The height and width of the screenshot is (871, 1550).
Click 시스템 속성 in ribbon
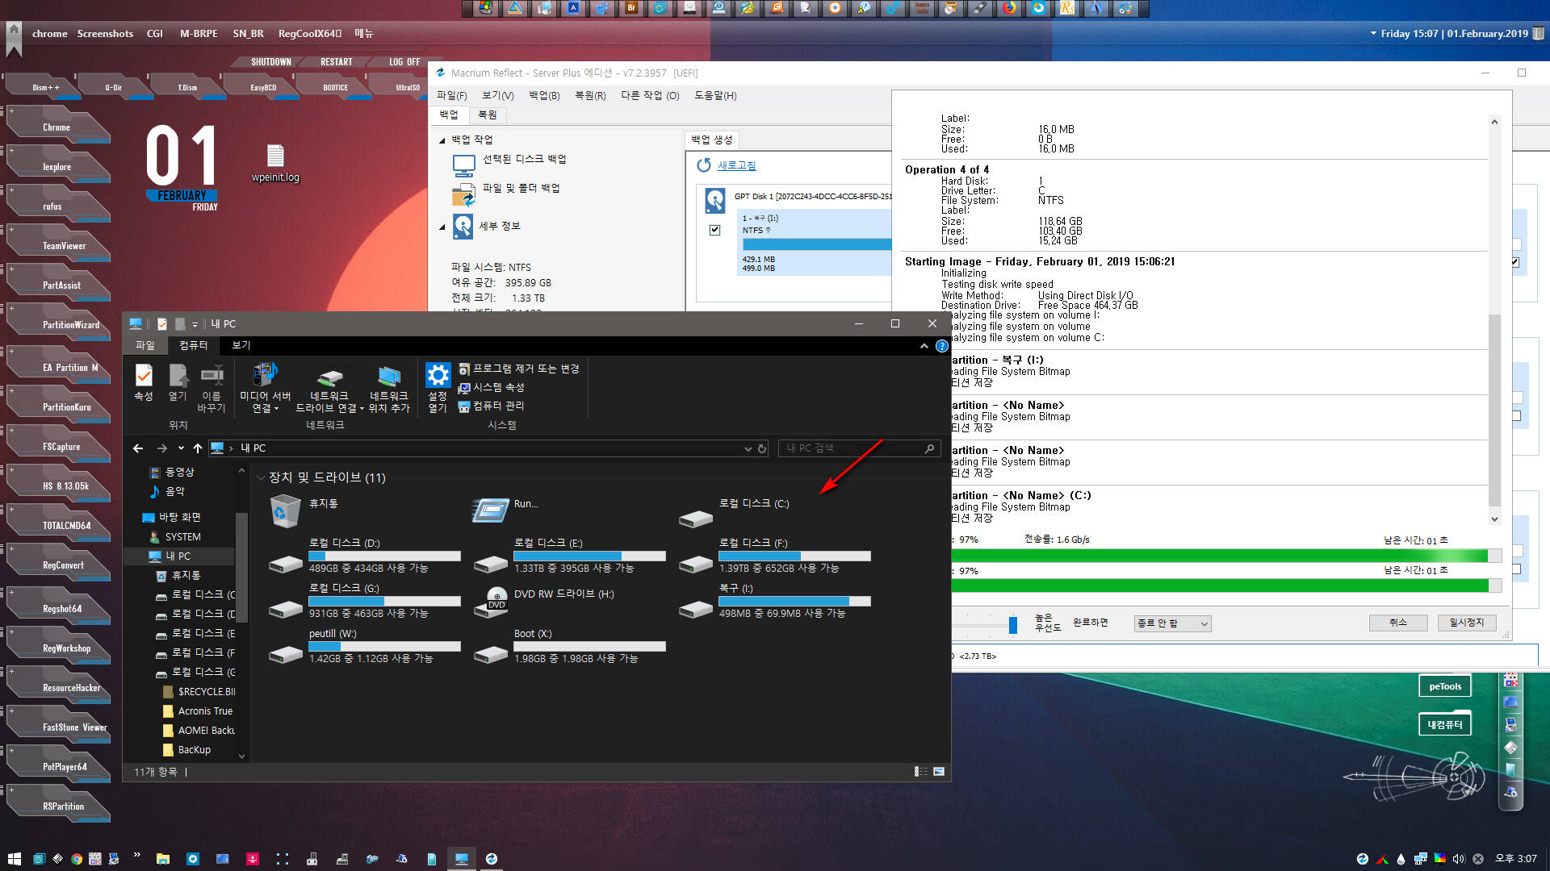(491, 387)
